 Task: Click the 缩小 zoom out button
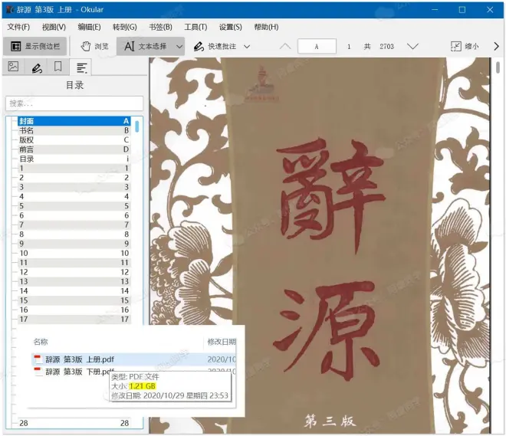point(465,47)
